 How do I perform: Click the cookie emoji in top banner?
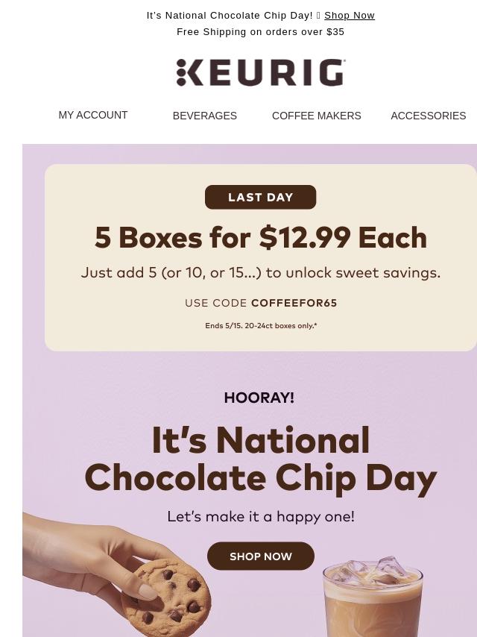coord(318,16)
